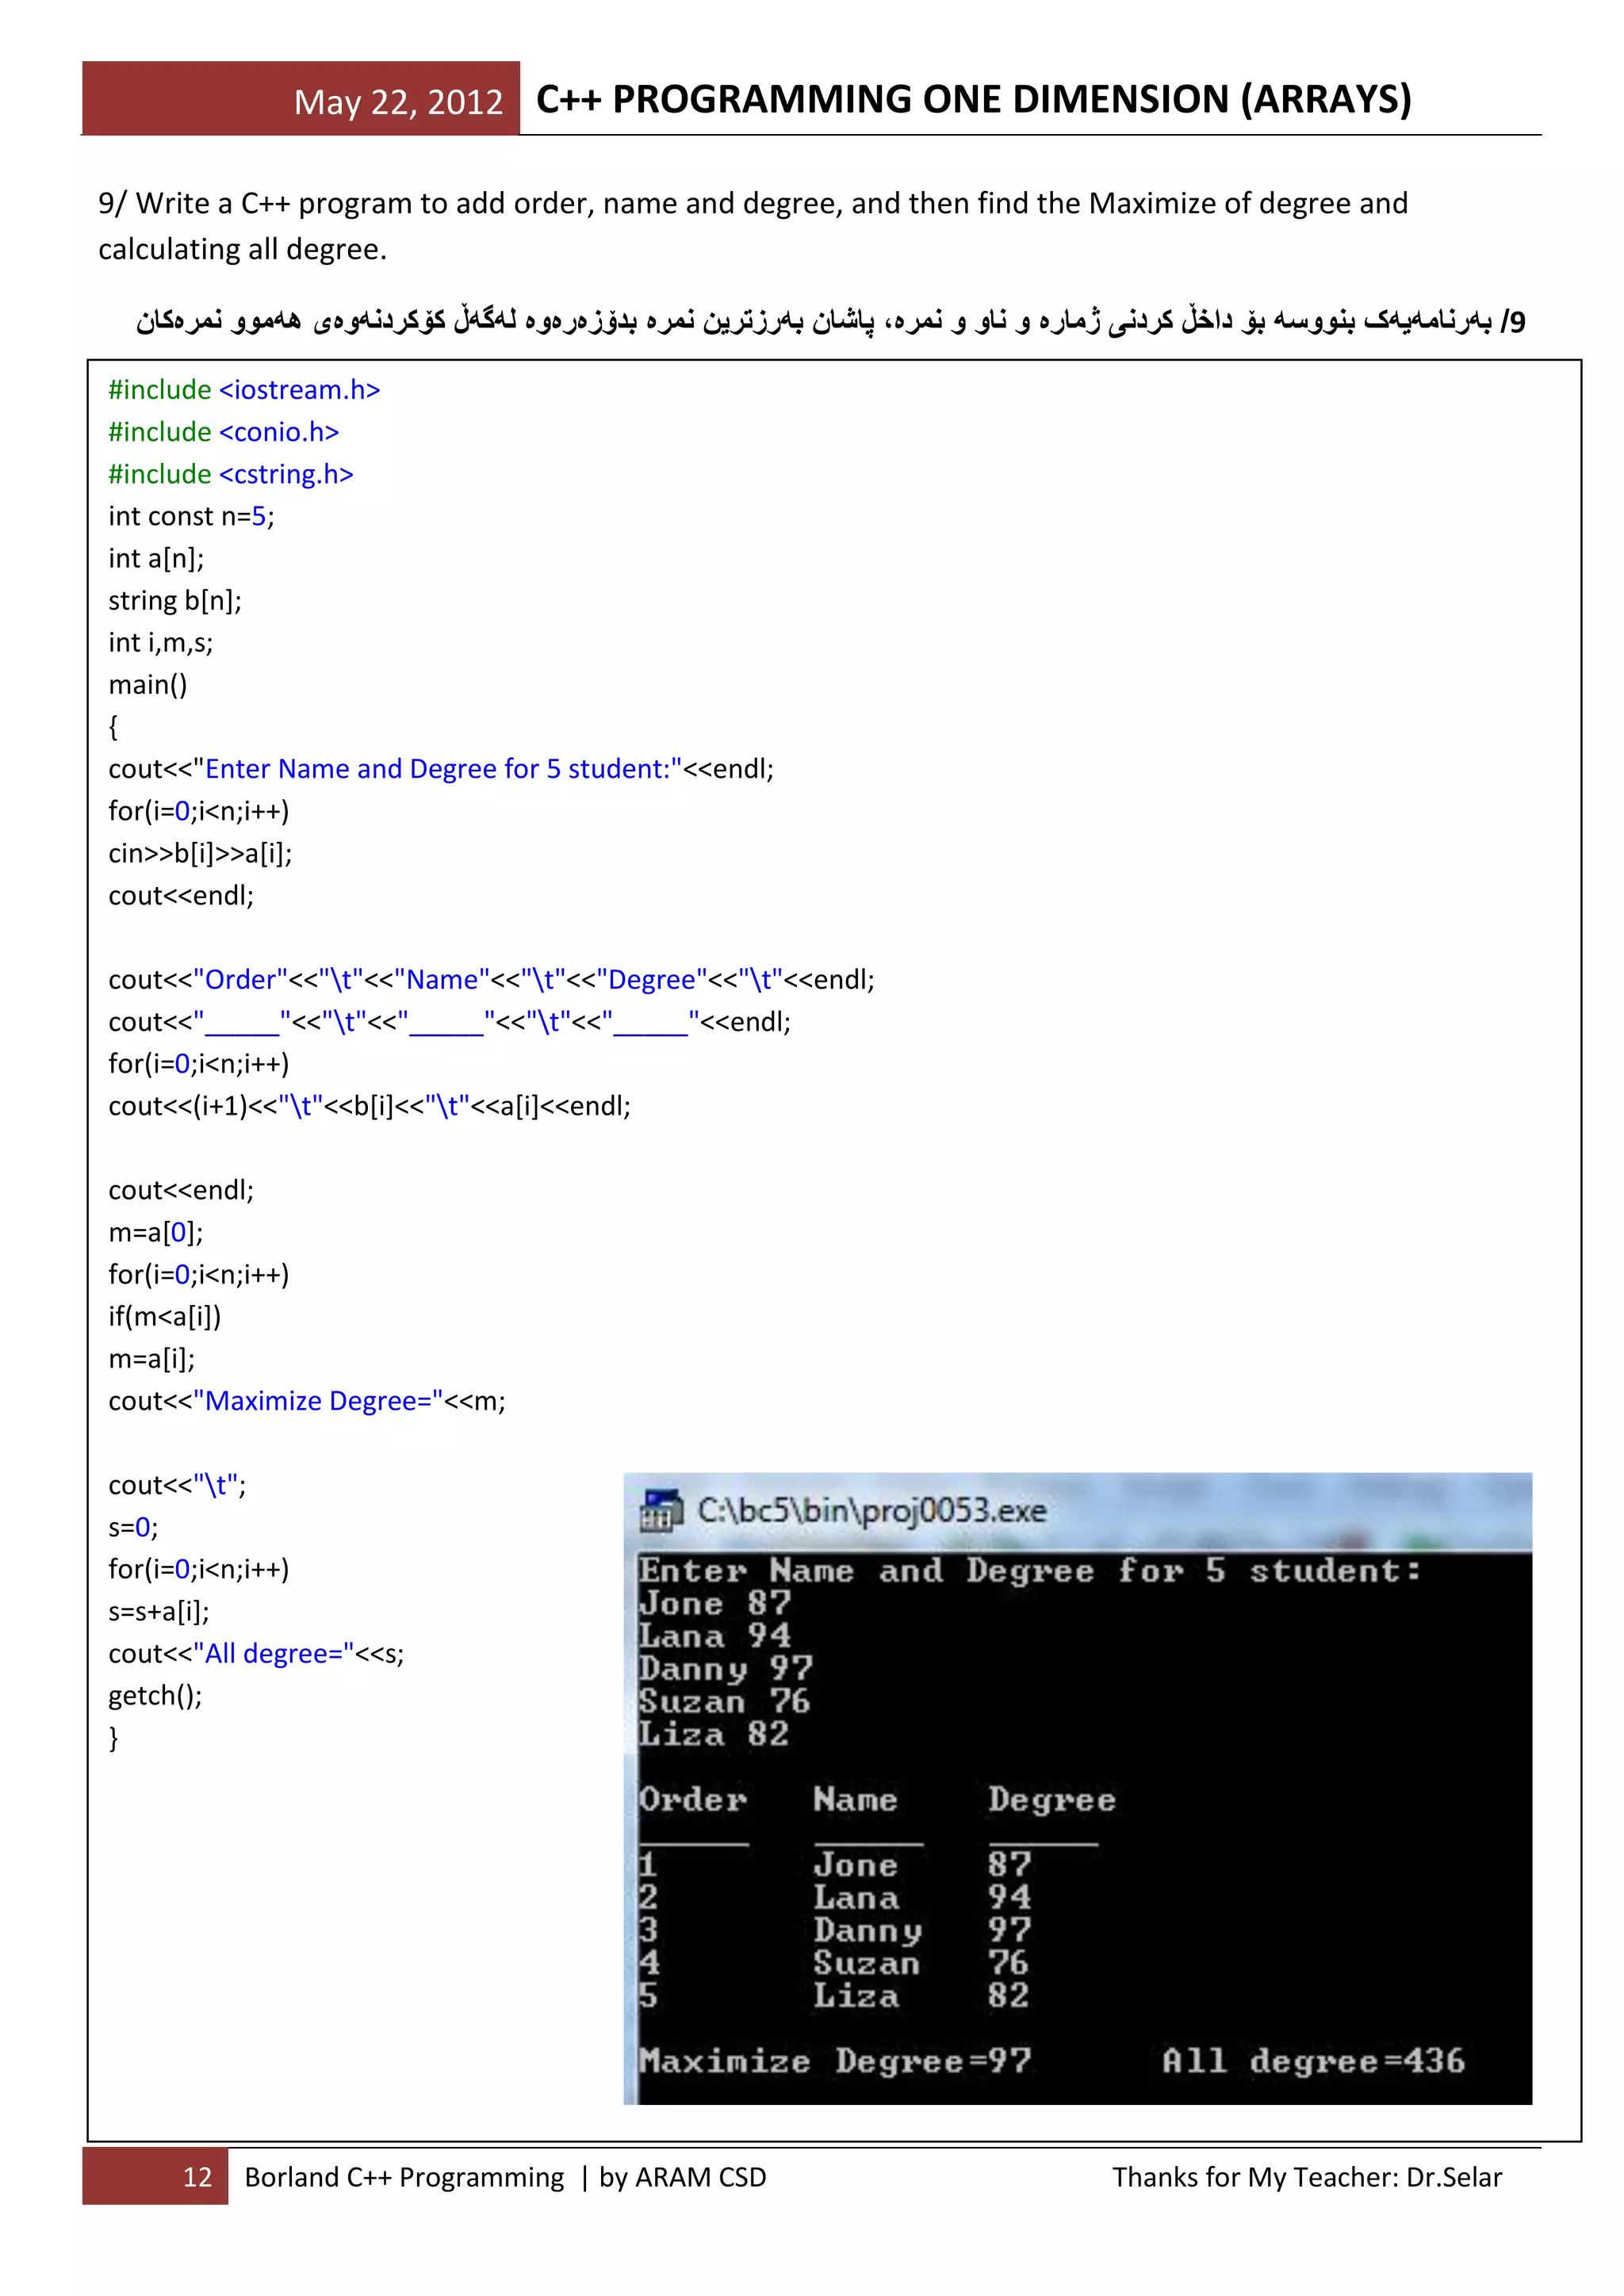Click the 'May 22, 2012' date header
This screenshot has height=2296, width=1624.
[x=398, y=102]
